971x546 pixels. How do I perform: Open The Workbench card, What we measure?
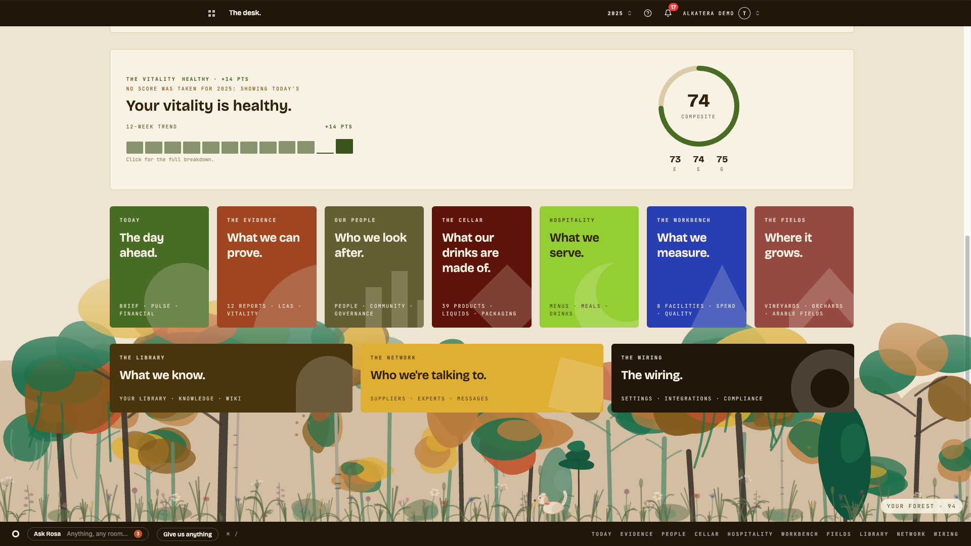click(x=696, y=267)
